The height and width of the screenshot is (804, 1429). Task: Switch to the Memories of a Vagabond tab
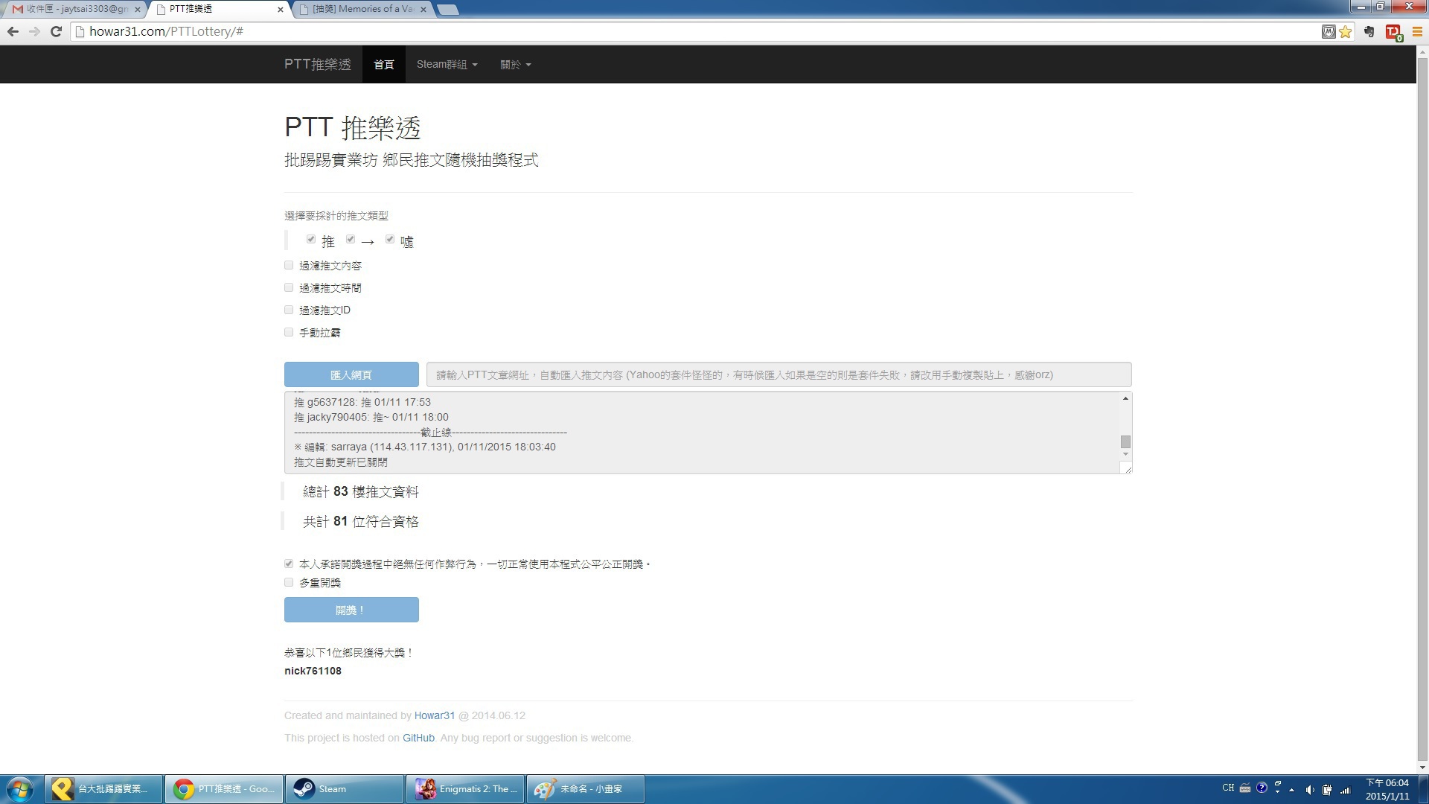coord(362,9)
